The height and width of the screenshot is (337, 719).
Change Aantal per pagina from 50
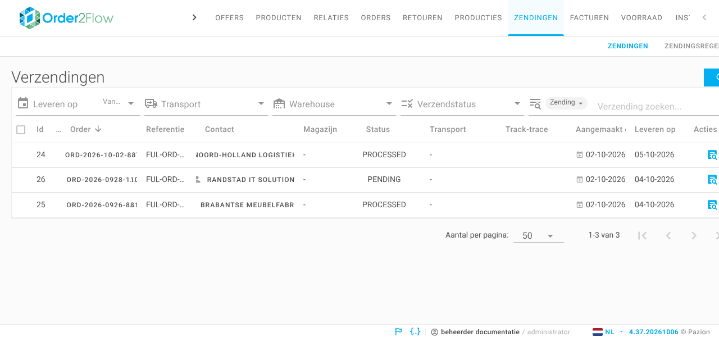pos(538,236)
